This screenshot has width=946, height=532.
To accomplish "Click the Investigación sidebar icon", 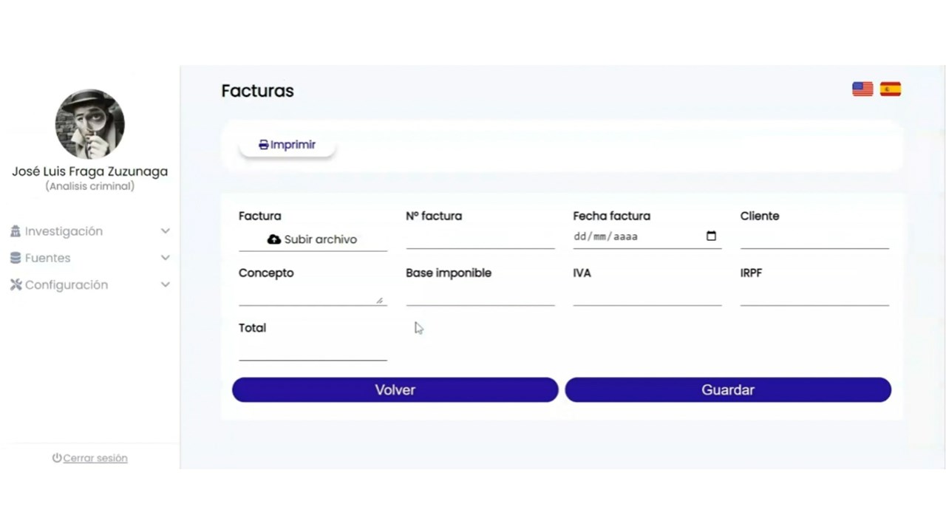I will (16, 231).
